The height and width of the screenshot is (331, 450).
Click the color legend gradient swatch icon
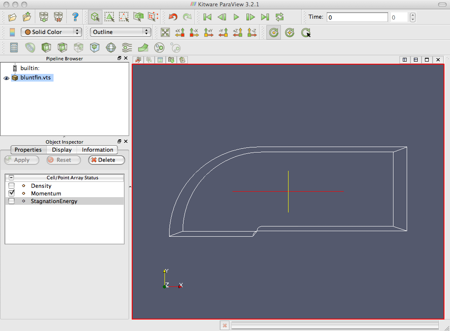pyautogui.click(x=12, y=32)
